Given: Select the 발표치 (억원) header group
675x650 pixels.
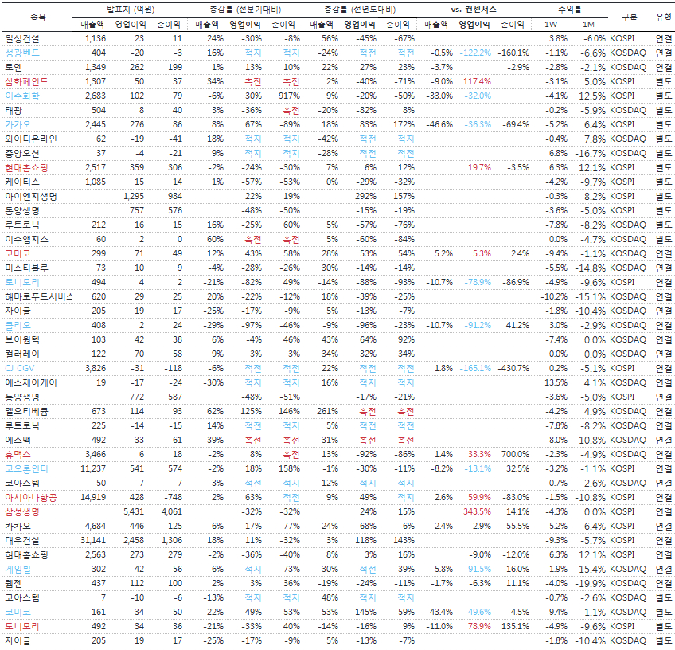Looking at the screenshot, I should click(x=130, y=9).
